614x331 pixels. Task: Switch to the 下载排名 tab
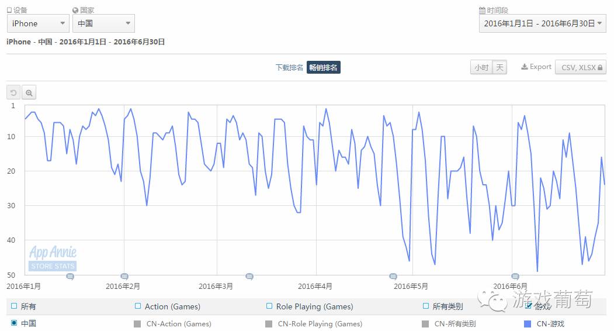tap(289, 67)
